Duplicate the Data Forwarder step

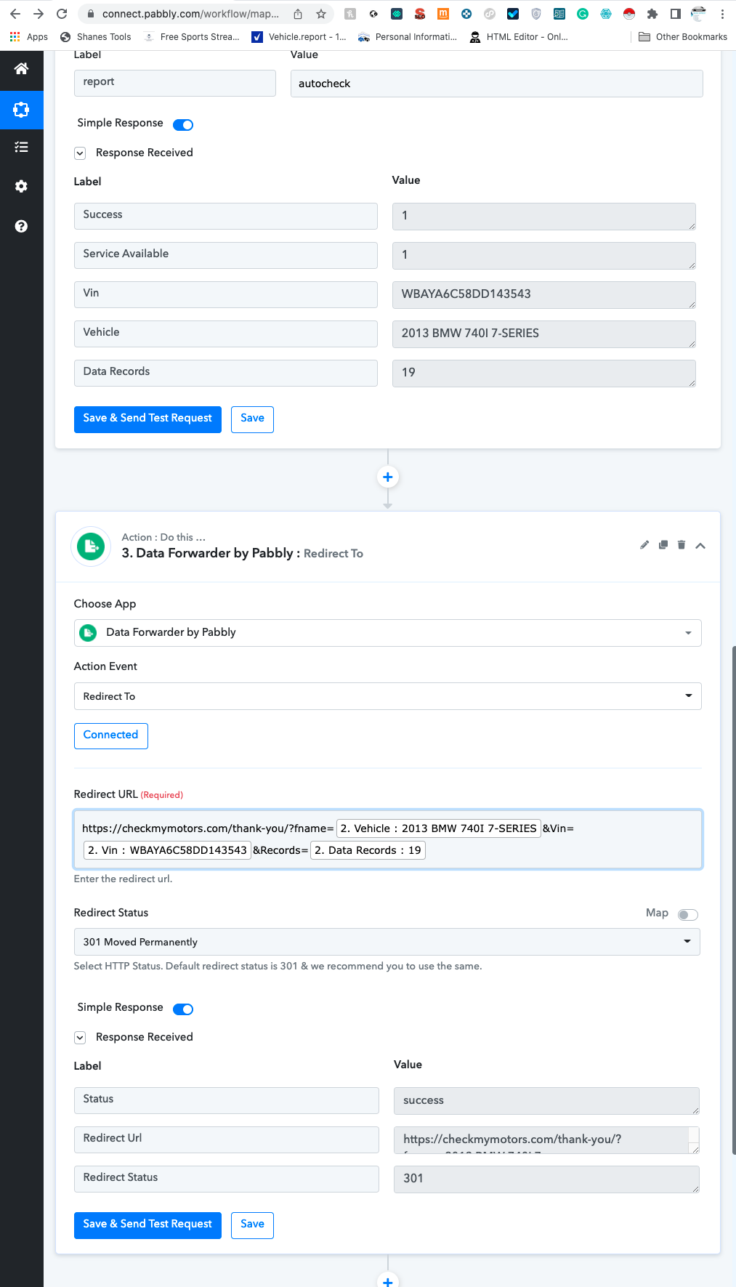point(663,545)
